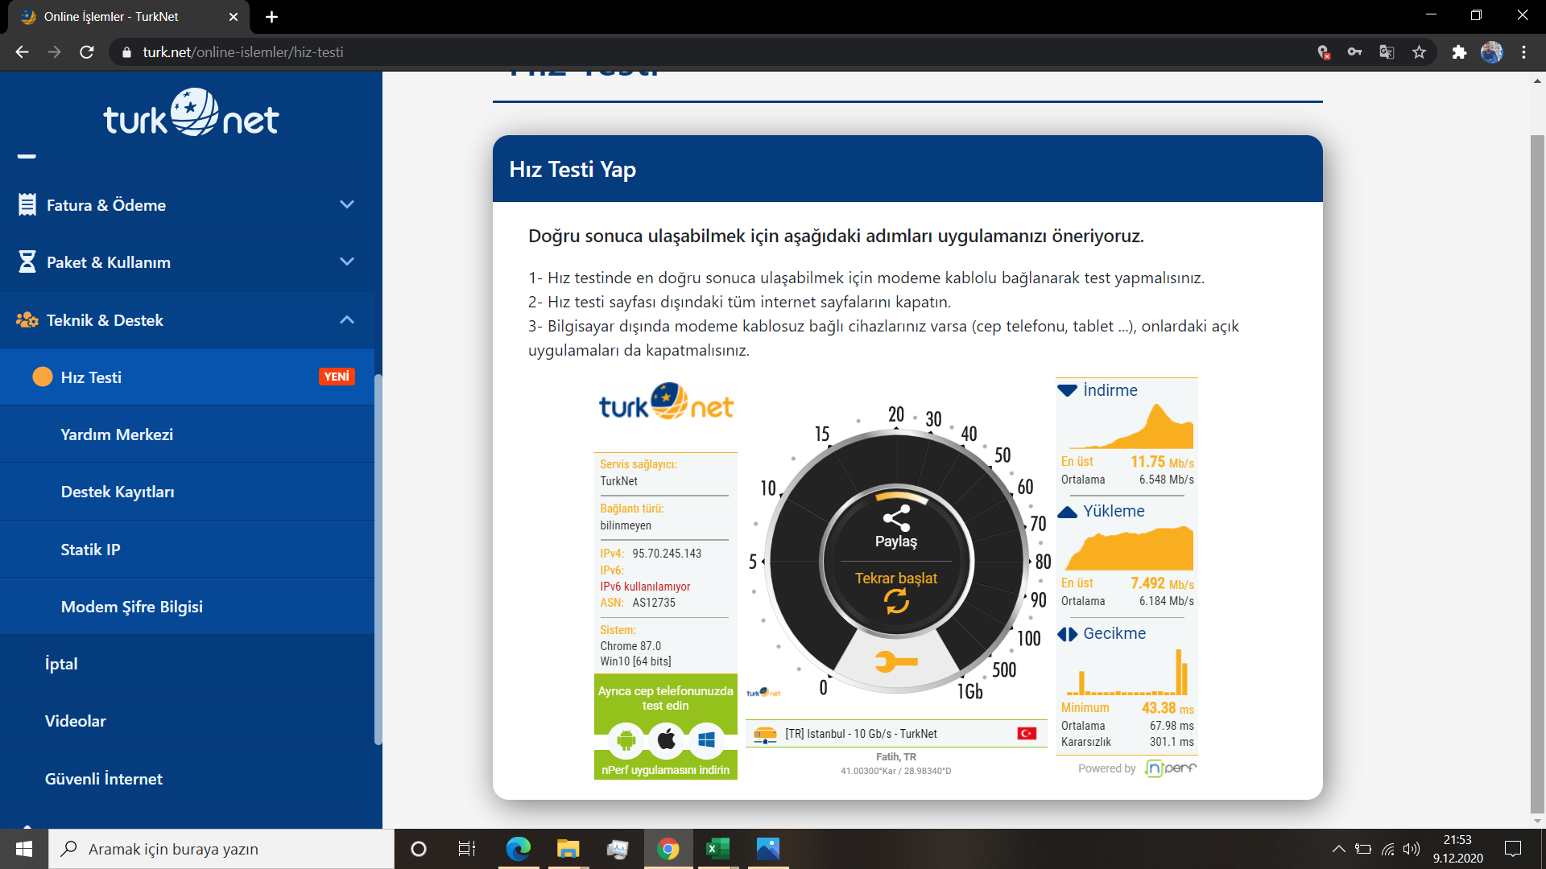
Task: Download nPerf Apple app icon
Action: pyautogui.click(x=666, y=739)
